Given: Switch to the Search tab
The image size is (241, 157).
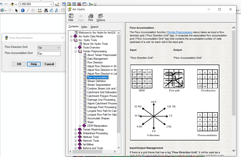Looking at the screenshot, I should tap(94, 27).
